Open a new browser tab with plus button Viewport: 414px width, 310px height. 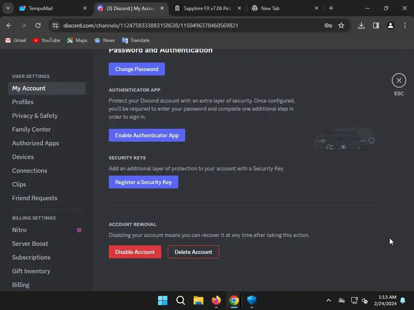click(331, 8)
